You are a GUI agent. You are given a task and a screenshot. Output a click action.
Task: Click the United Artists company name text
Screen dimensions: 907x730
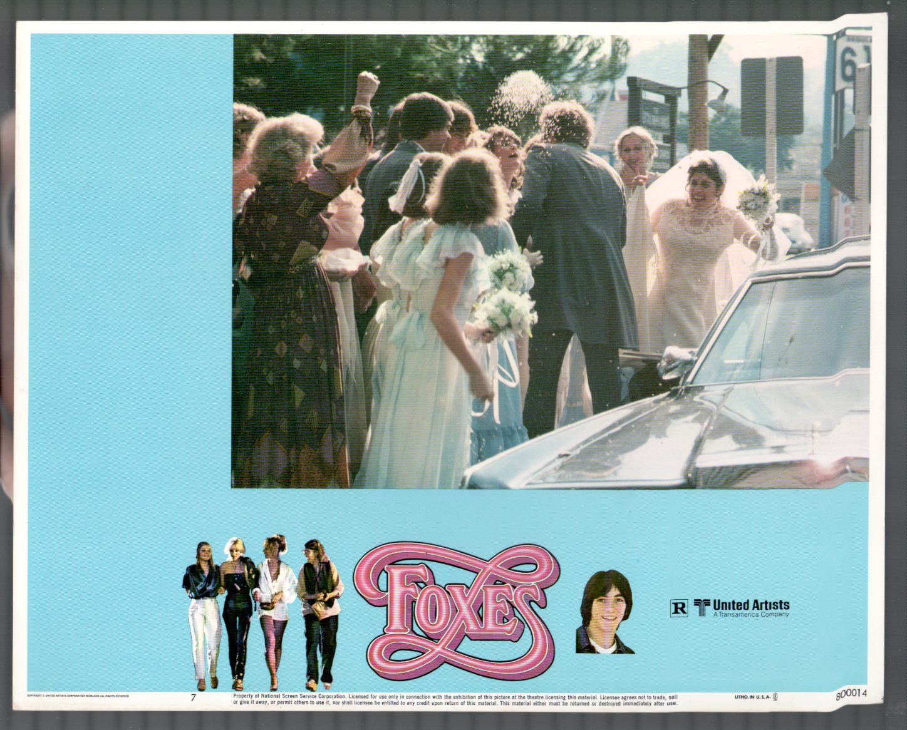[x=751, y=605]
